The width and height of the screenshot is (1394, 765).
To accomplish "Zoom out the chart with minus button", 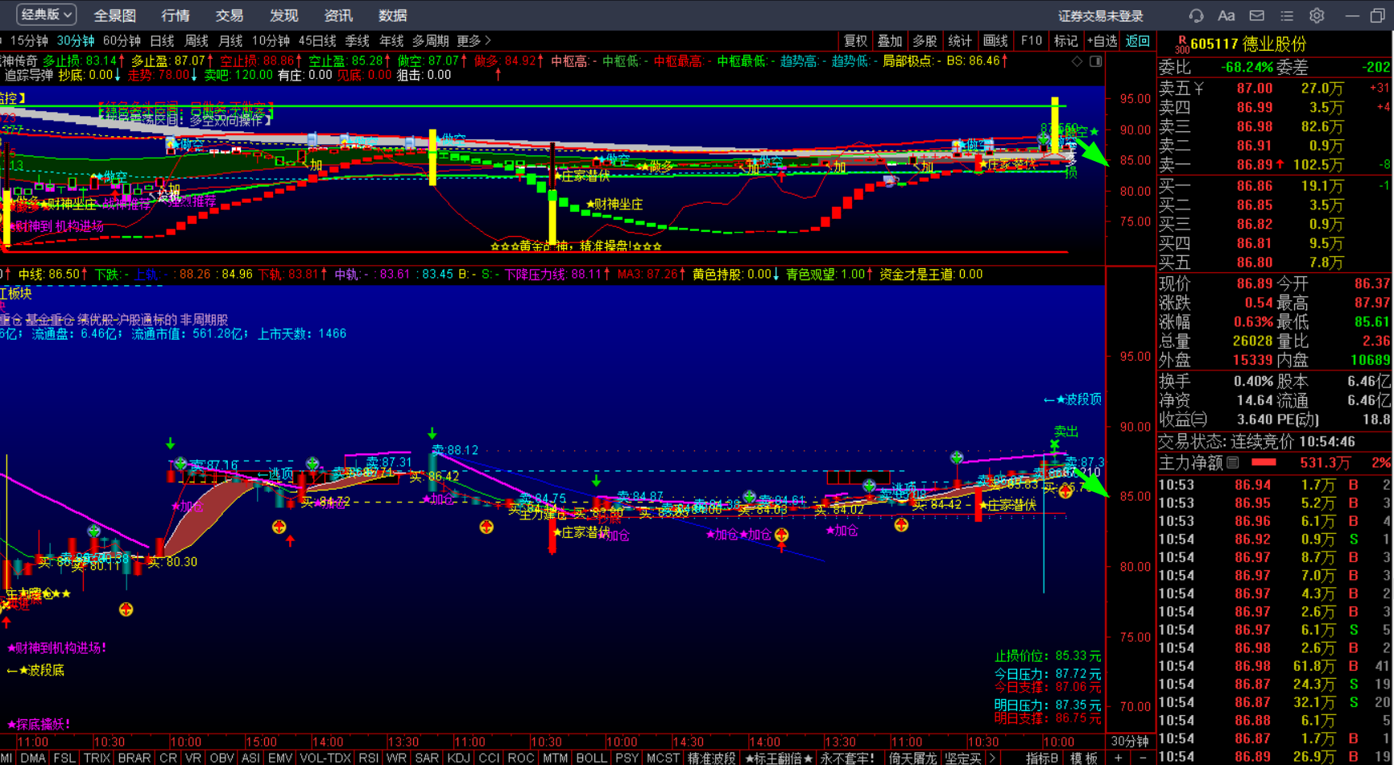I will [x=1142, y=758].
